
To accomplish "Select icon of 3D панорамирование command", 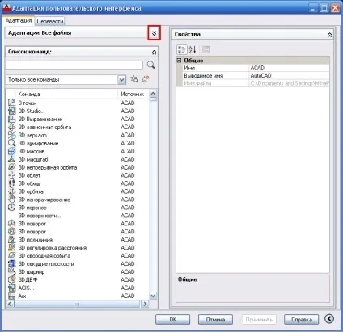I will point(11,200).
